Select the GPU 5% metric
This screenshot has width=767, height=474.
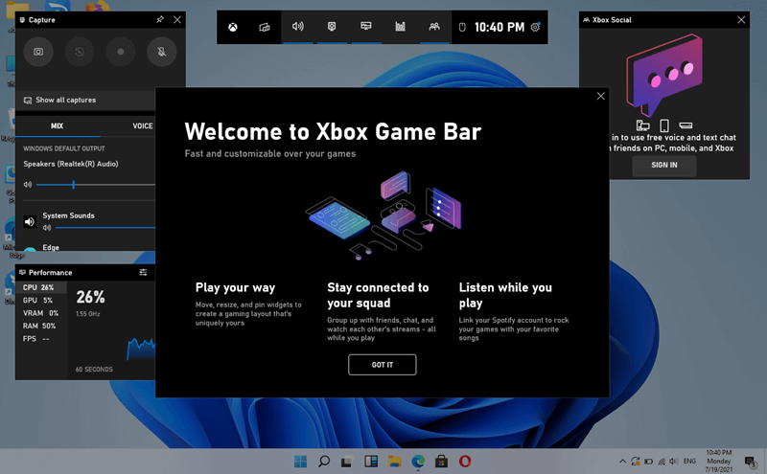click(41, 300)
